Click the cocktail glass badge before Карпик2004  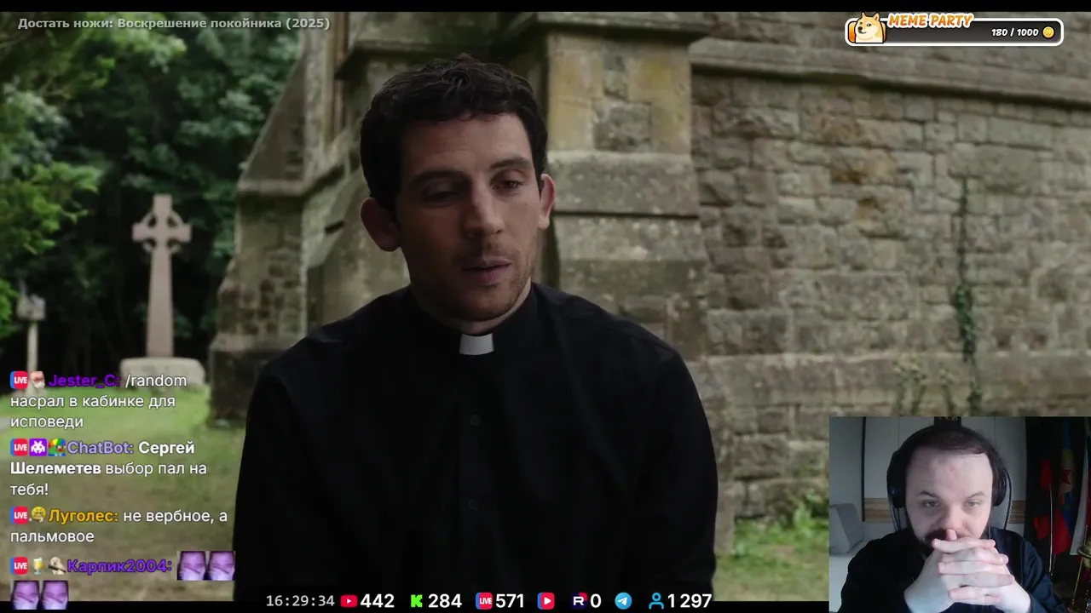[38, 566]
